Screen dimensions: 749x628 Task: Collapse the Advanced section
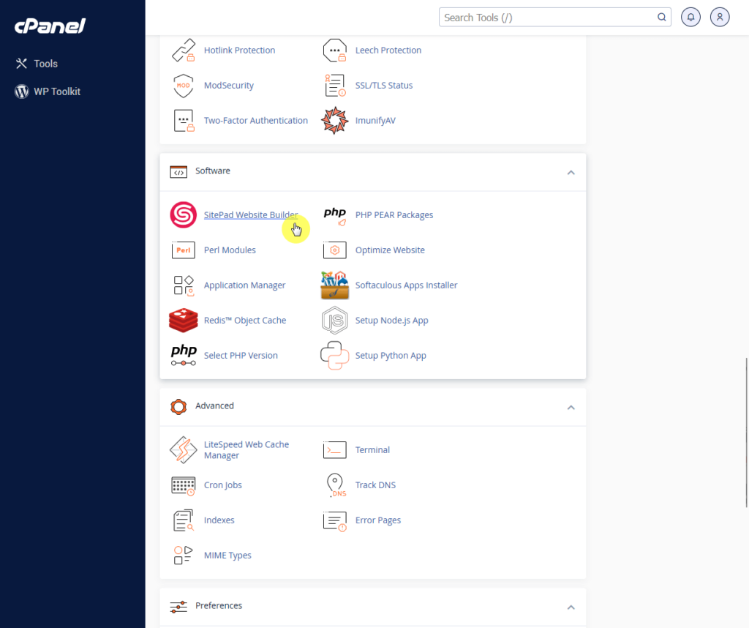click(x=571, y=407)
